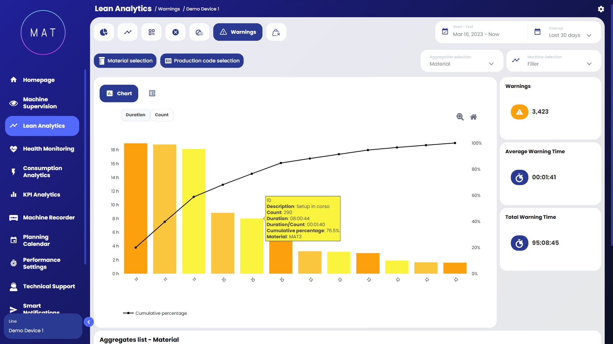Click the chart zoom magnifier icon
This screenshot has height=344, width=613.
pyautogui.click(x=460, y=117)
